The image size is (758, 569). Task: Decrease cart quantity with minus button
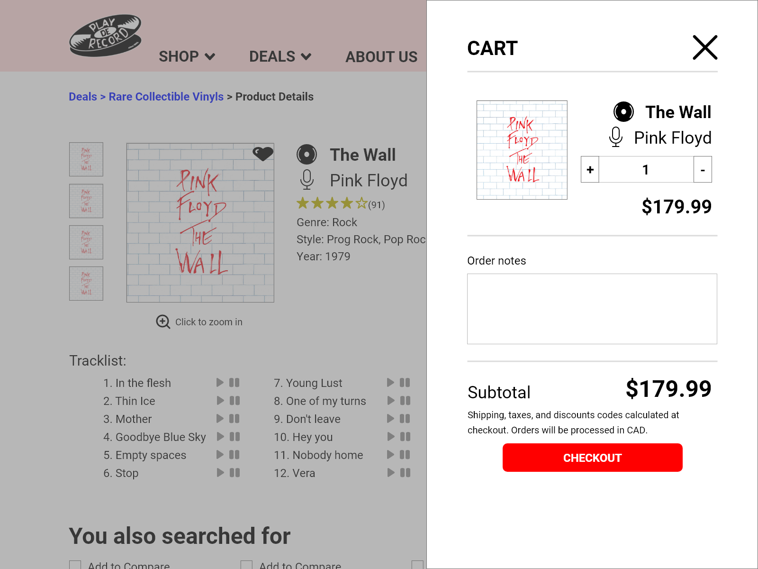pos(703,169)
